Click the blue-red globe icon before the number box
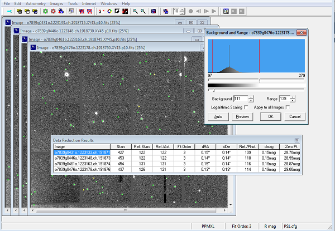This screenshot has width=335, height=231. [x=166, y=12]
